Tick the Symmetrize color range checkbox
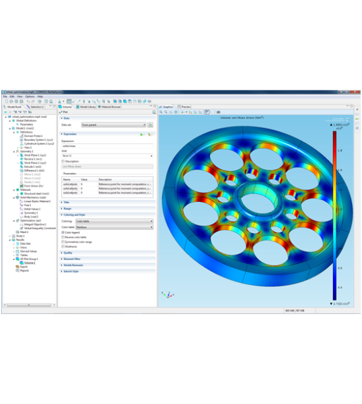362x404 pixels. click(63, 242)
